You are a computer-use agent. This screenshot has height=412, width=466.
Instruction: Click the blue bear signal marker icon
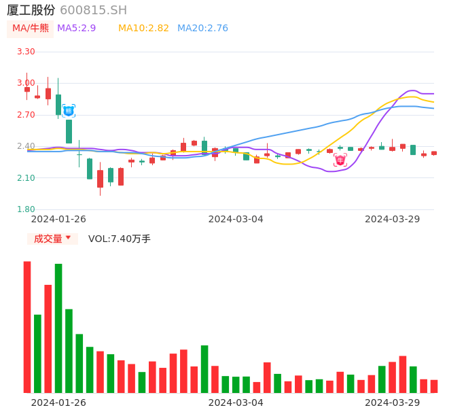(x=69, y=111)
